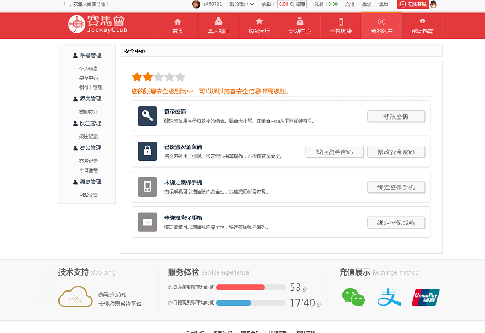Click the envelope icon for 密保邮箱

pos(147,222)
